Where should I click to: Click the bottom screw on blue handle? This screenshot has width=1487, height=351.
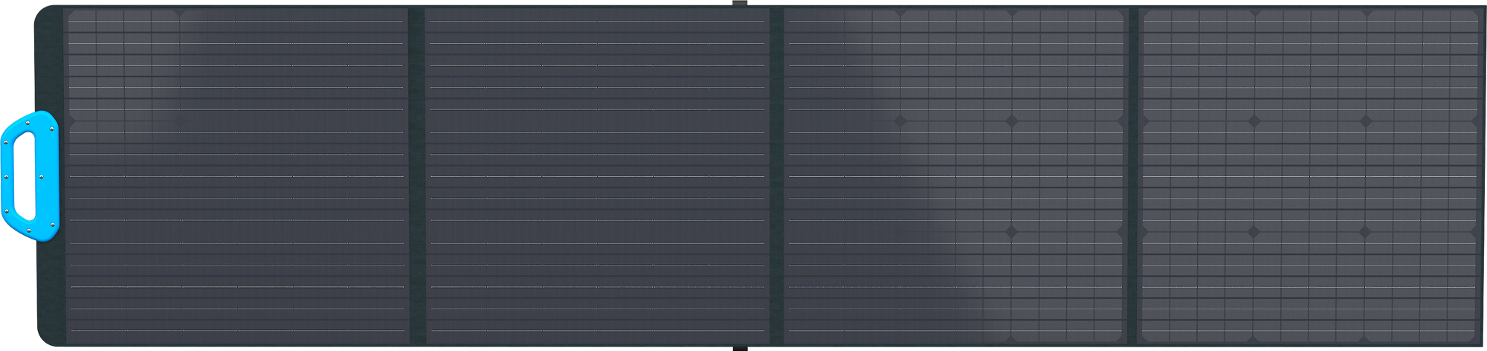click(29, 231)
